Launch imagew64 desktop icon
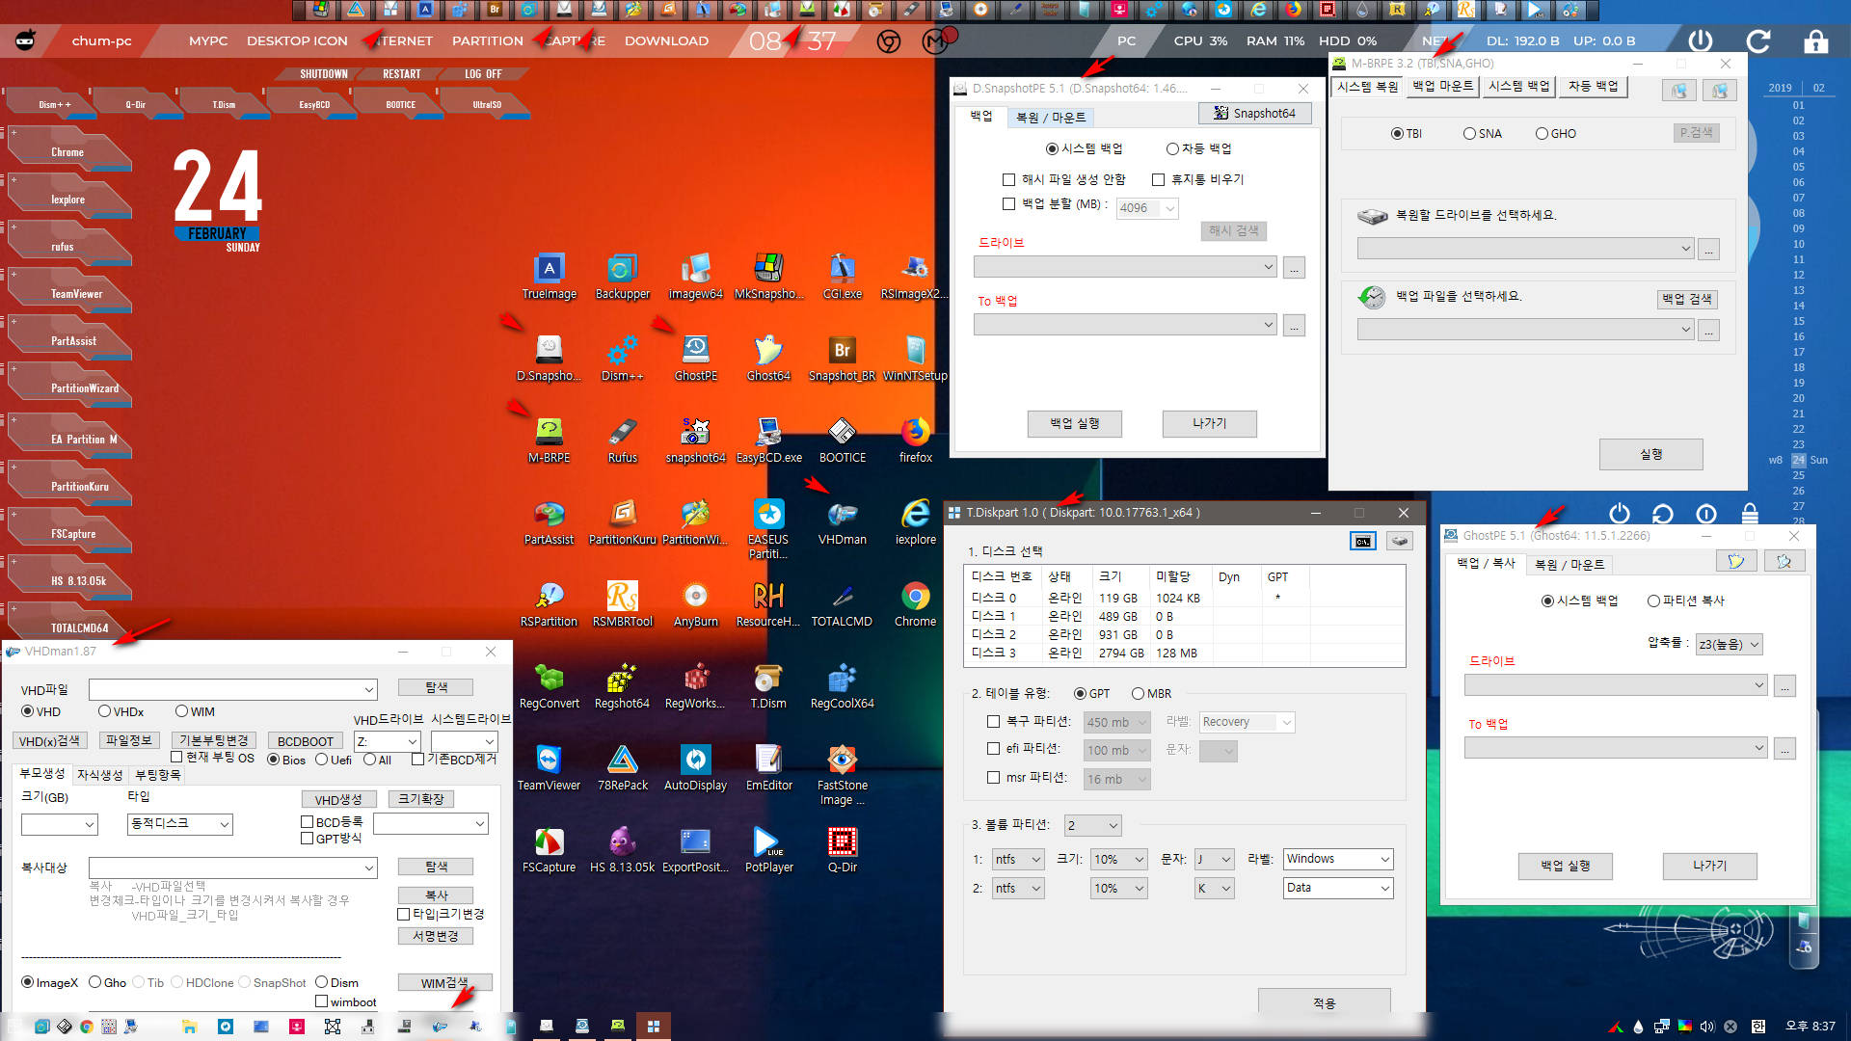Viewport: 1851px width, 1041px height. (x=695, y=277)
